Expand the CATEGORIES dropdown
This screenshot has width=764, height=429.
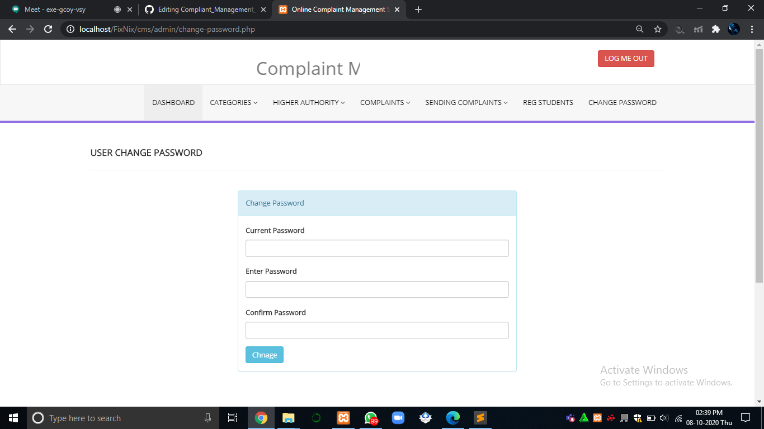233,102
